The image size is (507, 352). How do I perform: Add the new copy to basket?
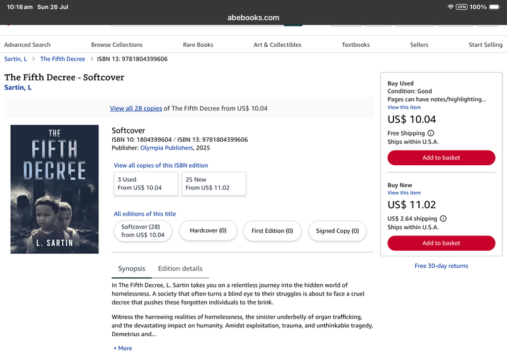441,243
